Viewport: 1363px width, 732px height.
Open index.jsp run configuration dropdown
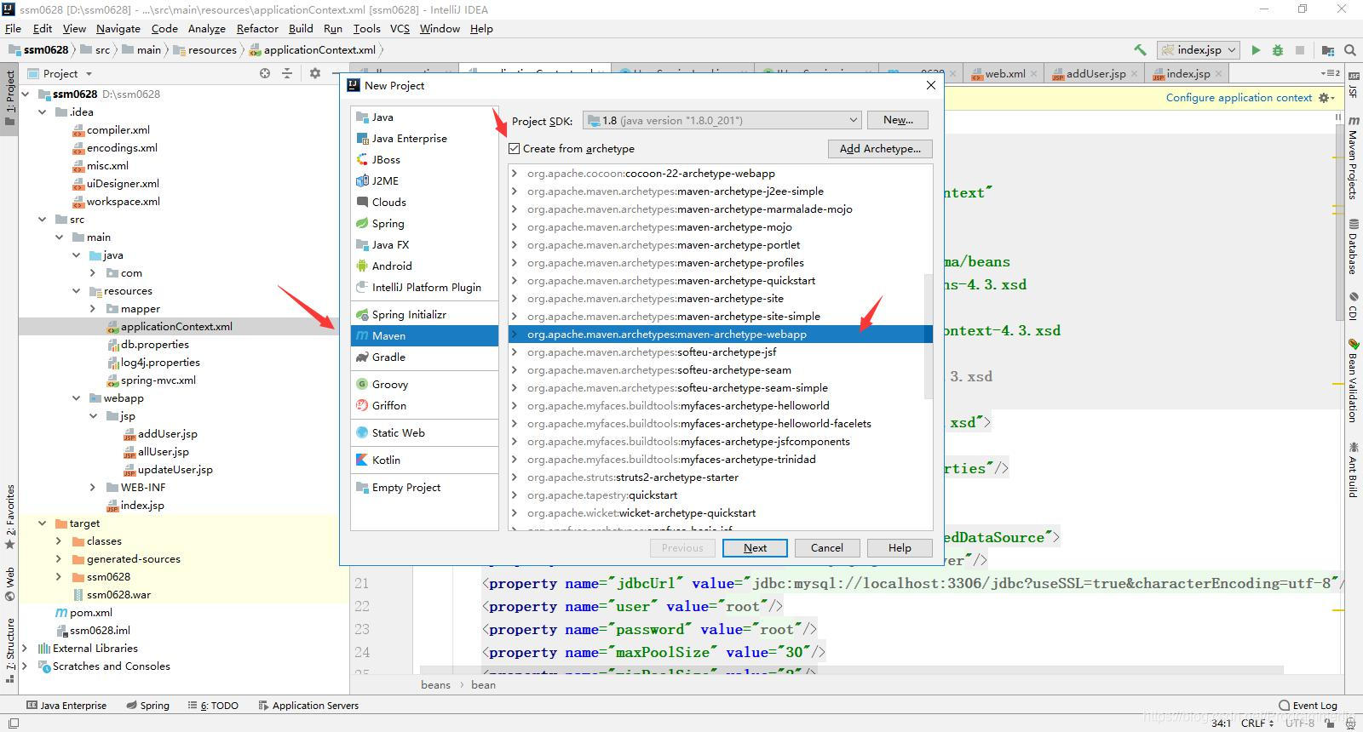pyautogui.click(x=1199, y=50)
